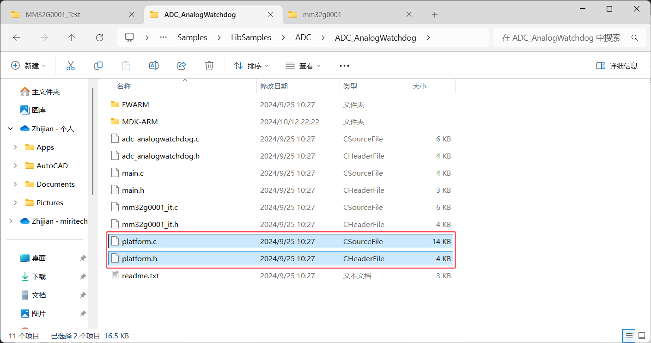The width and height of the screenshot is (651, 343).
Task: Switch to details list view in status bar
Action: tap(629, 336)
